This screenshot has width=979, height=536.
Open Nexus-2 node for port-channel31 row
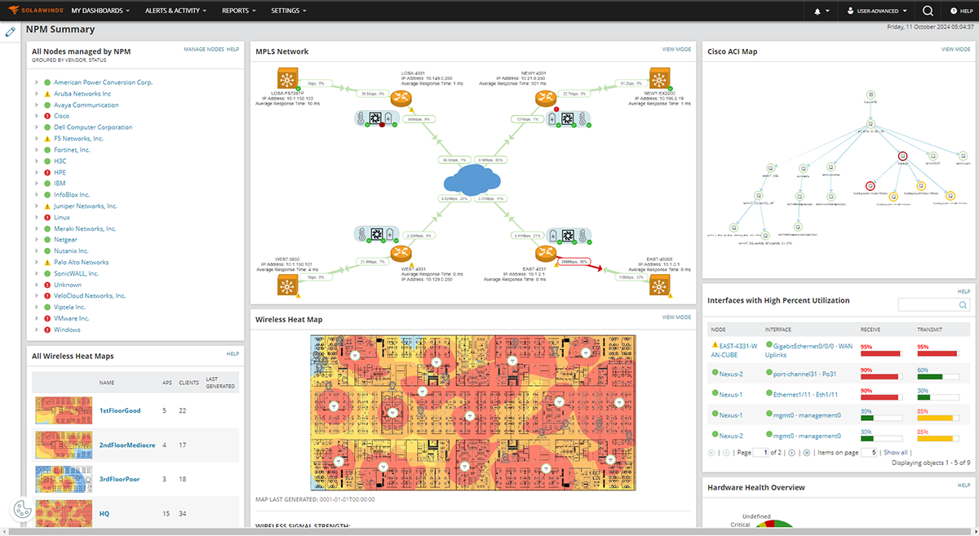pos(731,374)
